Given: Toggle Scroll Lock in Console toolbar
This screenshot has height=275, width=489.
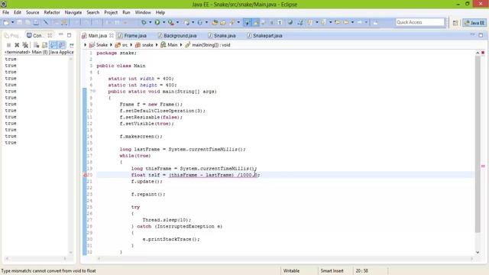Looking at the screenshot, I should [x=44, y=45].
